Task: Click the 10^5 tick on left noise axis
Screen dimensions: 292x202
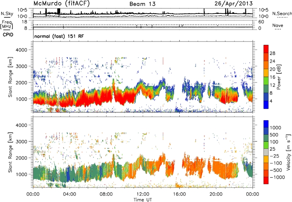Action: (22, 10)
